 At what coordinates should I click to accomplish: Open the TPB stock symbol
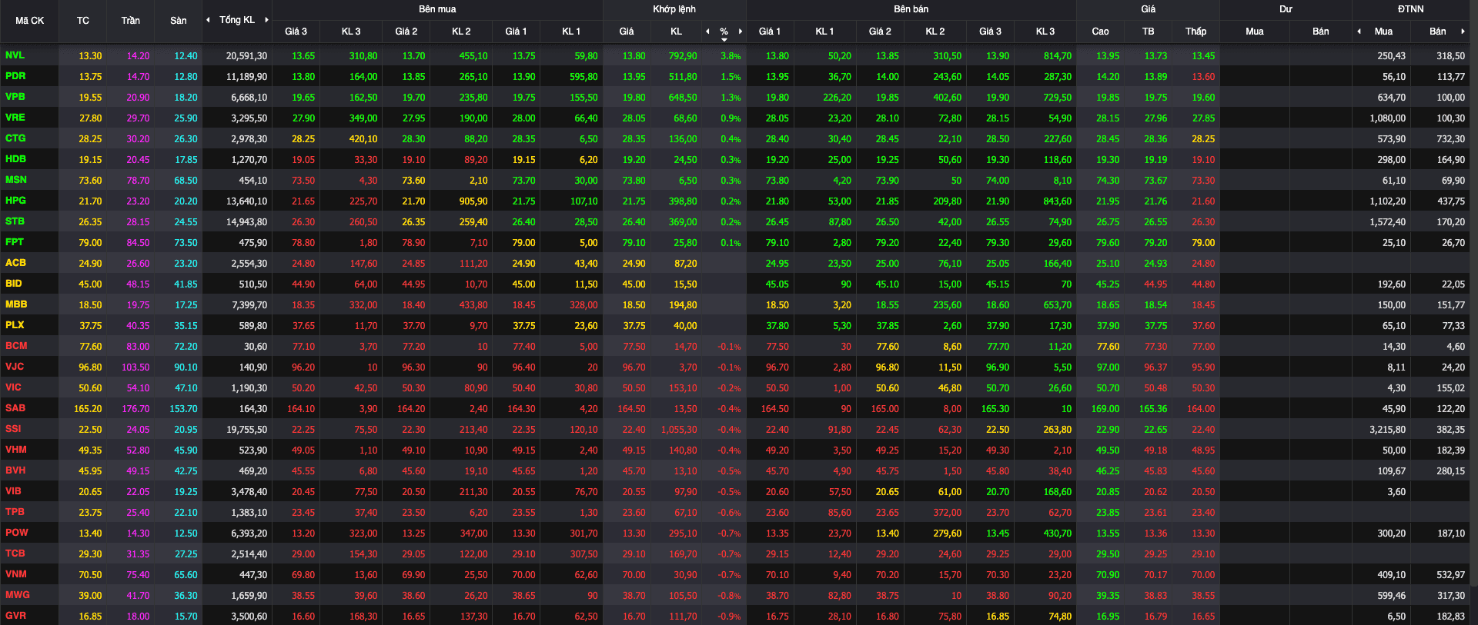click(15, 512)
